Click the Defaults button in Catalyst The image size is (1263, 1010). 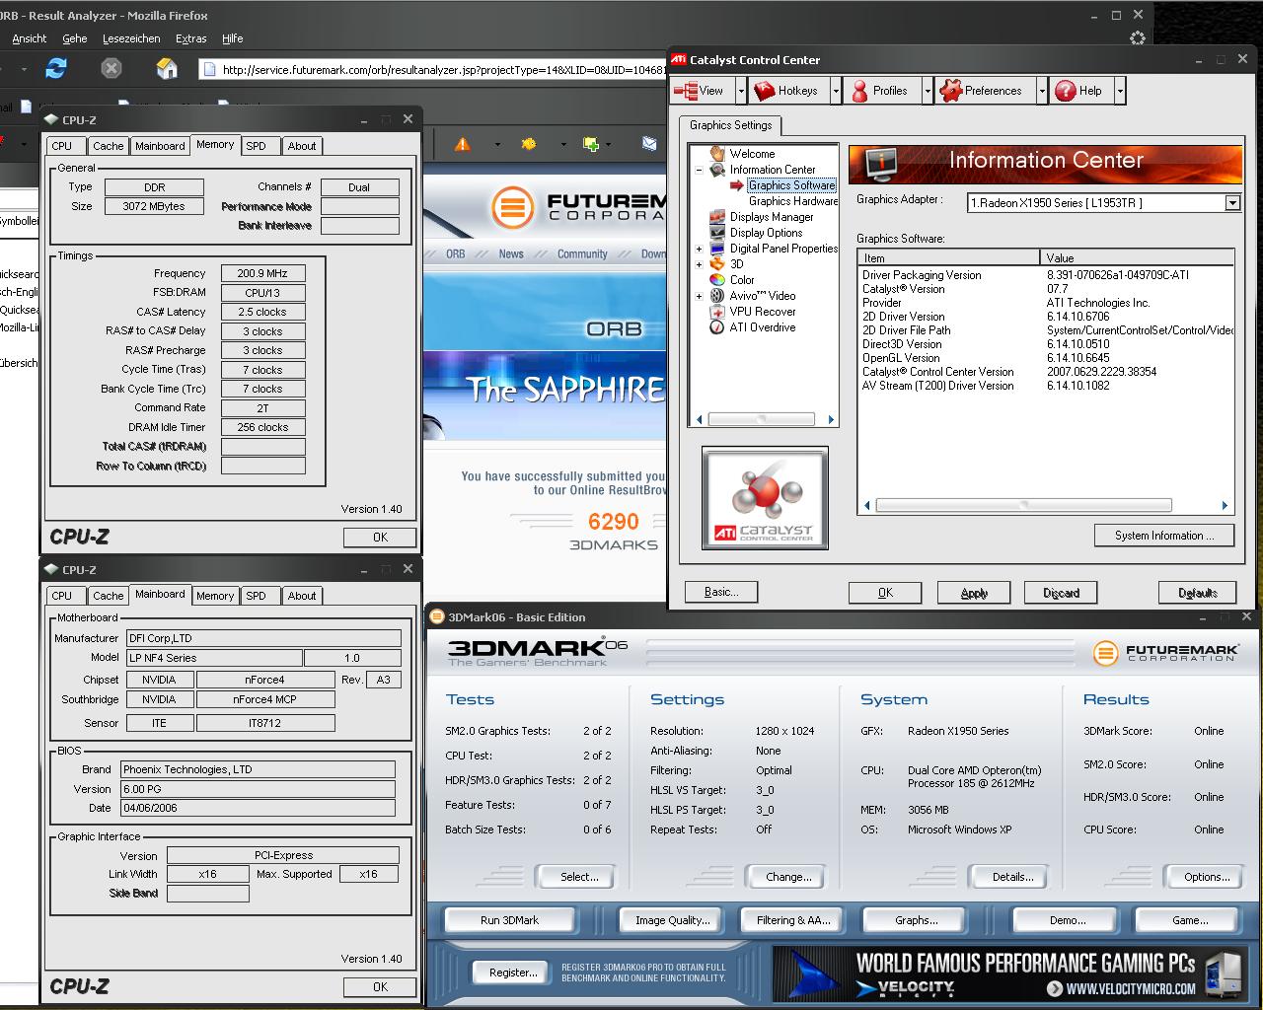[x=1197, y=593]
